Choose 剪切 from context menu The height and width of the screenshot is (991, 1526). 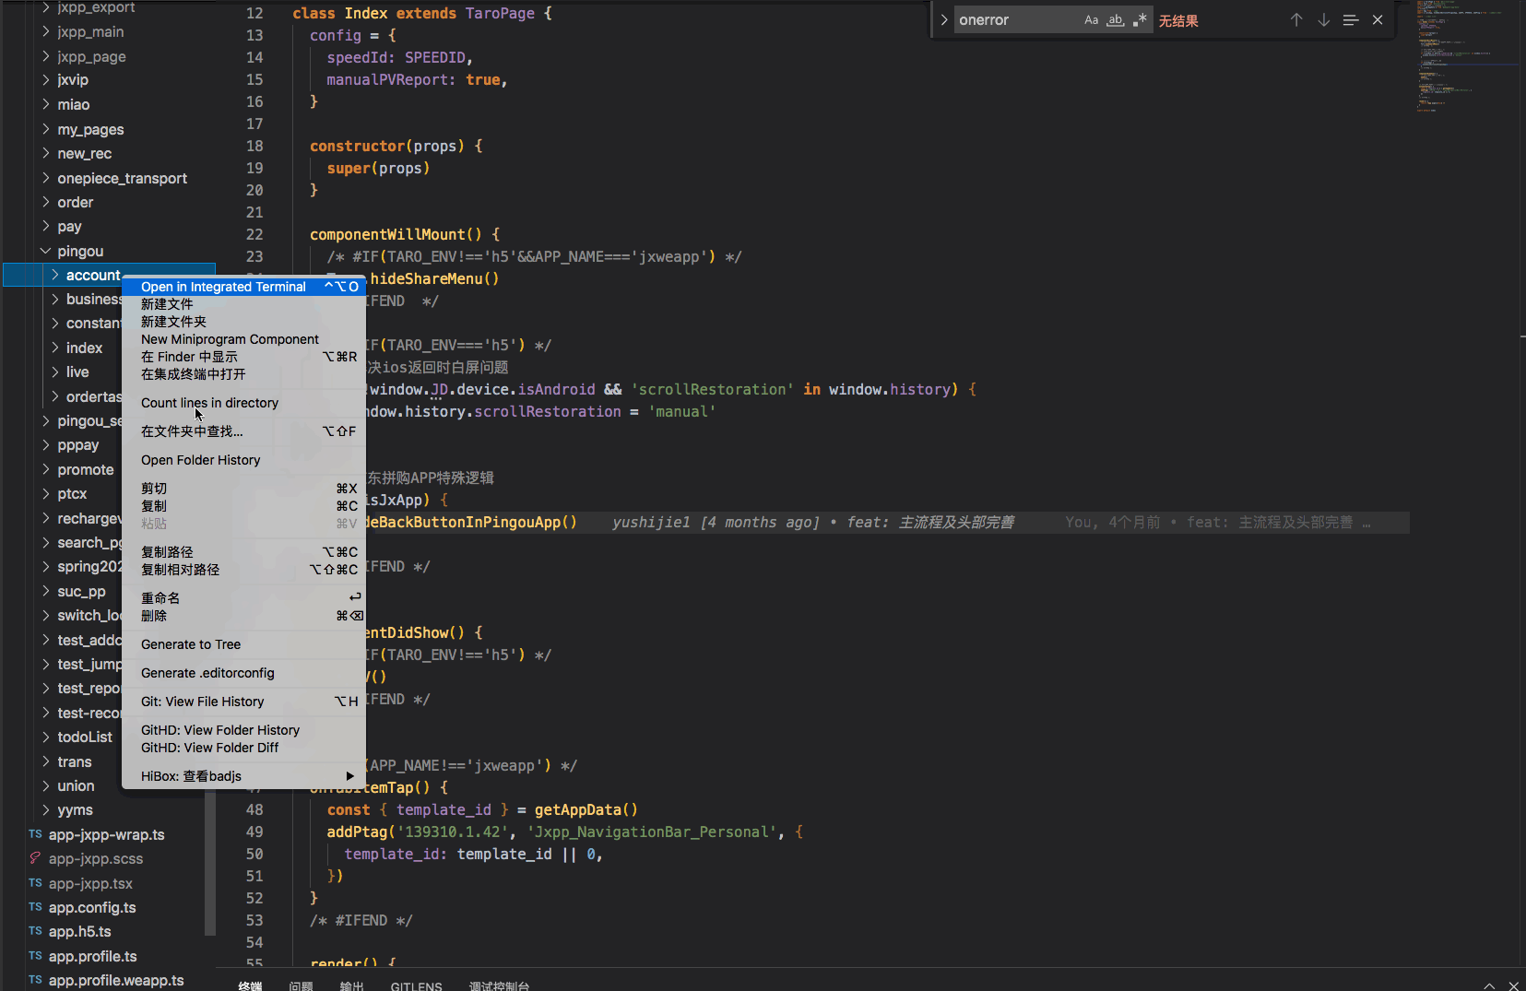tap(244, 489)
